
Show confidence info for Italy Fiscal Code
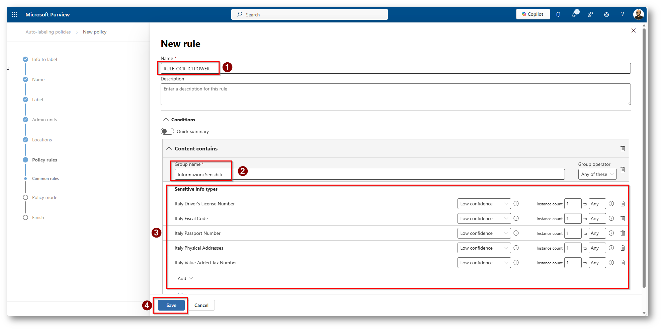tap(516, 218)
